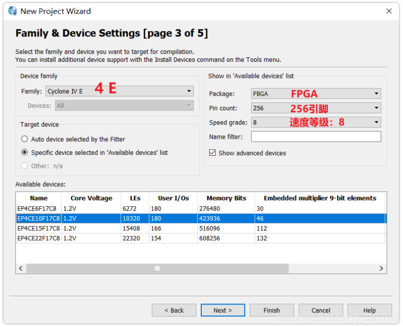Sort by the User I/Os column header

[x=173, y=198]
